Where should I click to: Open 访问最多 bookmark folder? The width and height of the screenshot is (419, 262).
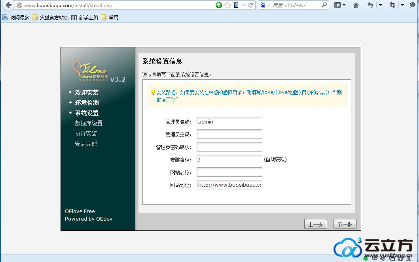tap(16, 18)
